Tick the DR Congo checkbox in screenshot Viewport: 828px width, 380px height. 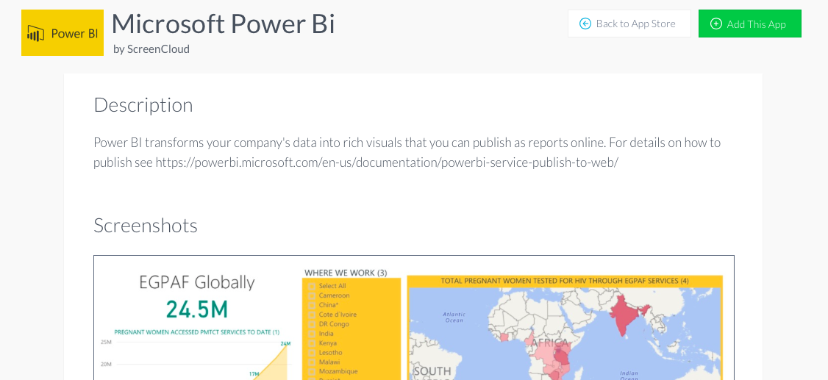[312, 324]
